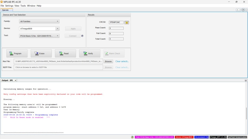248x139 pixels.
Task: Clear the SQTP File selection
Action: 122,67
